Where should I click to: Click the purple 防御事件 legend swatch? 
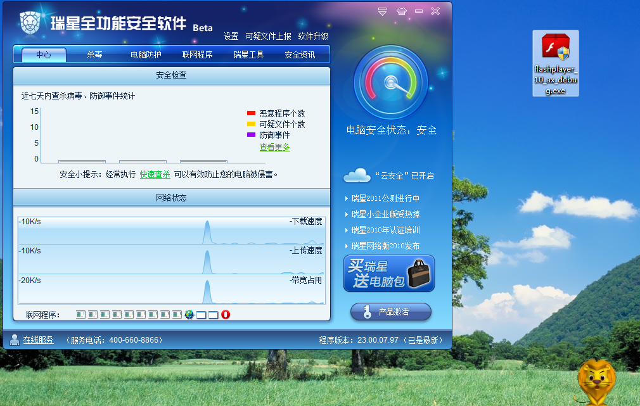pyautogui.click(x=251, y=135)
